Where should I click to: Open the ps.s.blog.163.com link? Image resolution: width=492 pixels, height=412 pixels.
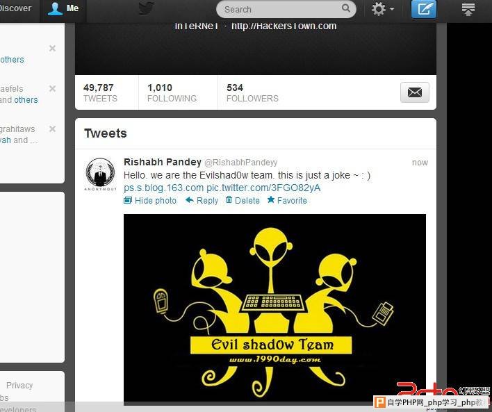(163, 188)
